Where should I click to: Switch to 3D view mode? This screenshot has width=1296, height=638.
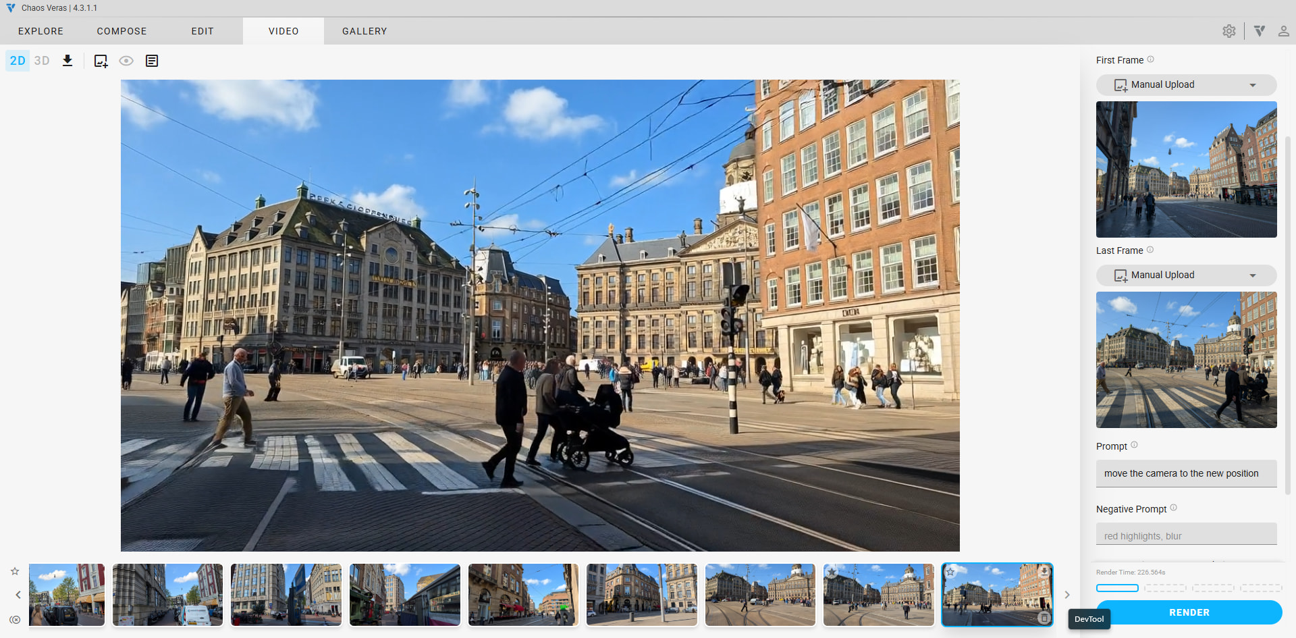[x=42, y=61]
